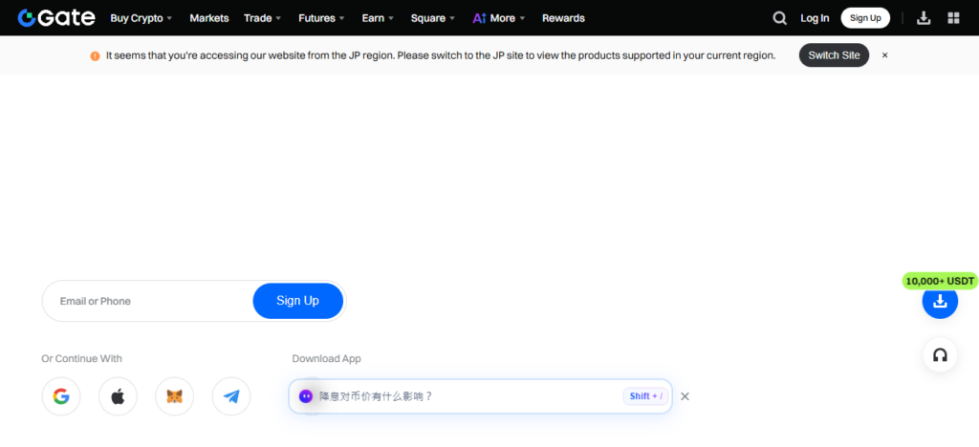The image size is (979, 447).
Task: Click the blue Sign Up button
Action: (x=298, y=301)
